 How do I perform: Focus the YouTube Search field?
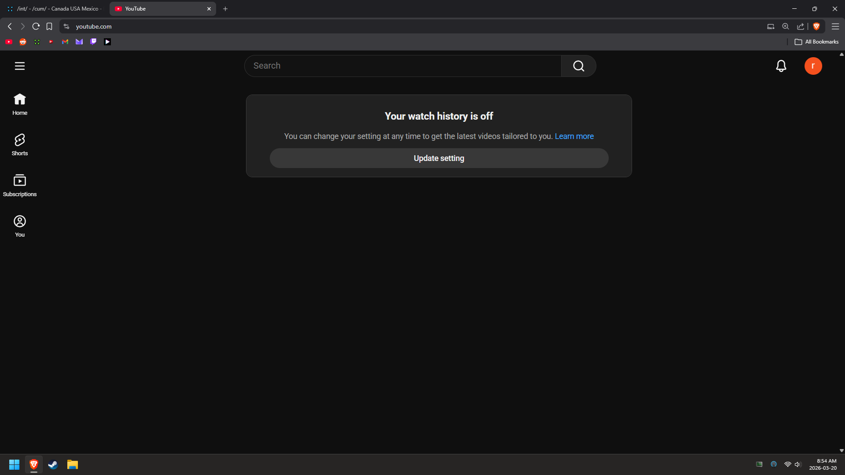coord(403,66)
